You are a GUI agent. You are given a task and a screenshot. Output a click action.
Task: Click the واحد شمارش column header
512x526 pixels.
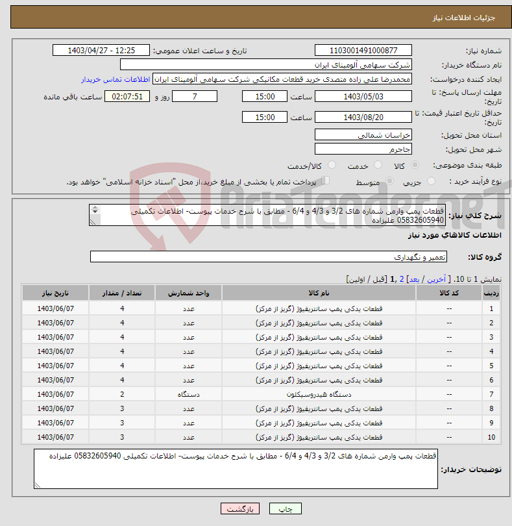click(188, 293)
